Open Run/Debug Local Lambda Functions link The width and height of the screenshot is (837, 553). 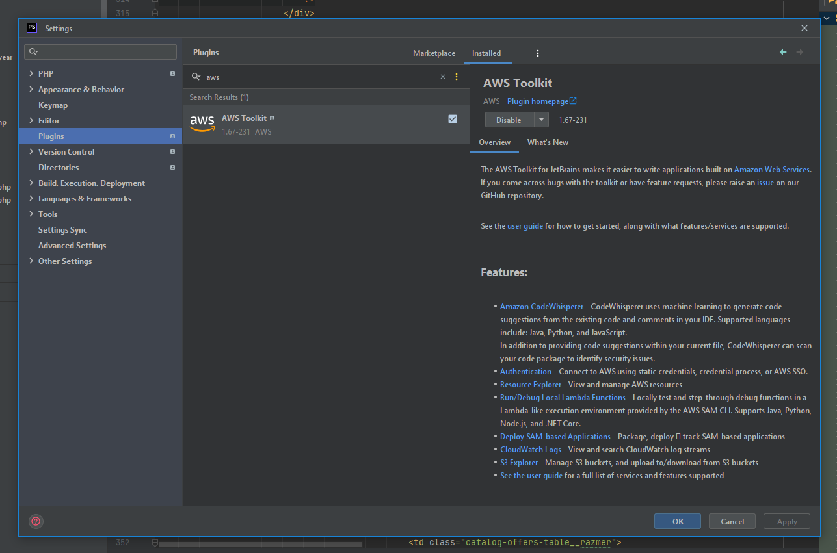[563, 398]
